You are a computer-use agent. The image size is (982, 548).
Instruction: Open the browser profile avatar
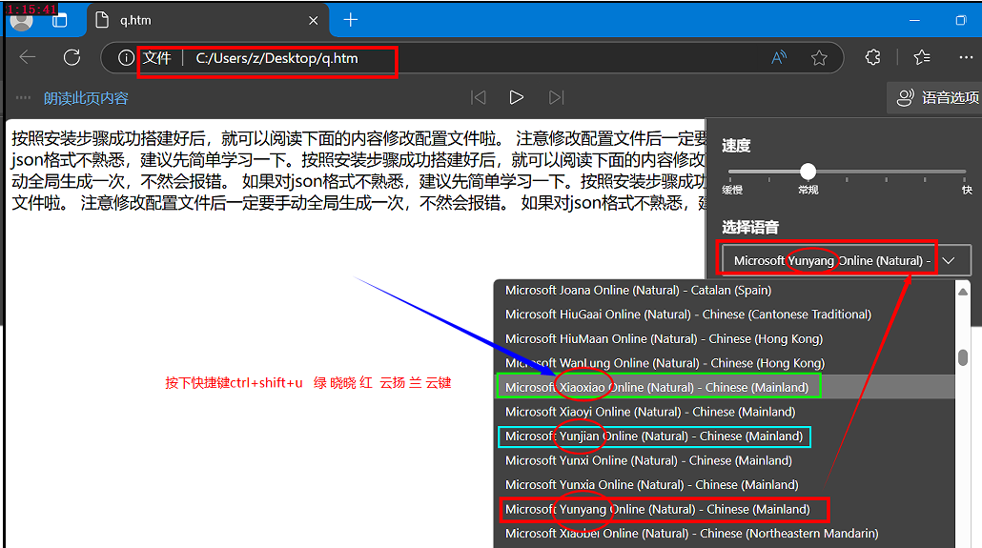21,21
